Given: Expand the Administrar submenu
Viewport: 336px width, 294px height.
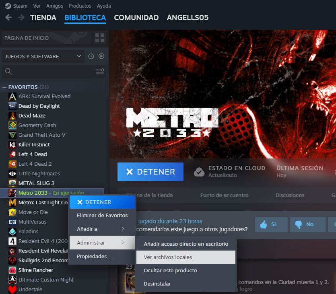Looking at the screenshot, I should point(102,243).
